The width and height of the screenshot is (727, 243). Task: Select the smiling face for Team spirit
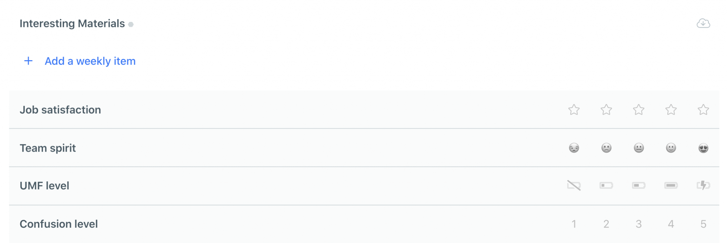click(x=671, y=148)
